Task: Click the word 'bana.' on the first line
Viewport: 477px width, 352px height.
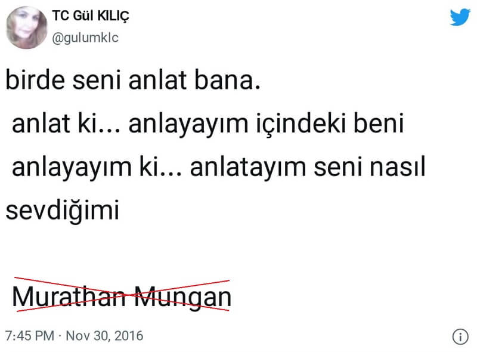Action: point(227,80)
